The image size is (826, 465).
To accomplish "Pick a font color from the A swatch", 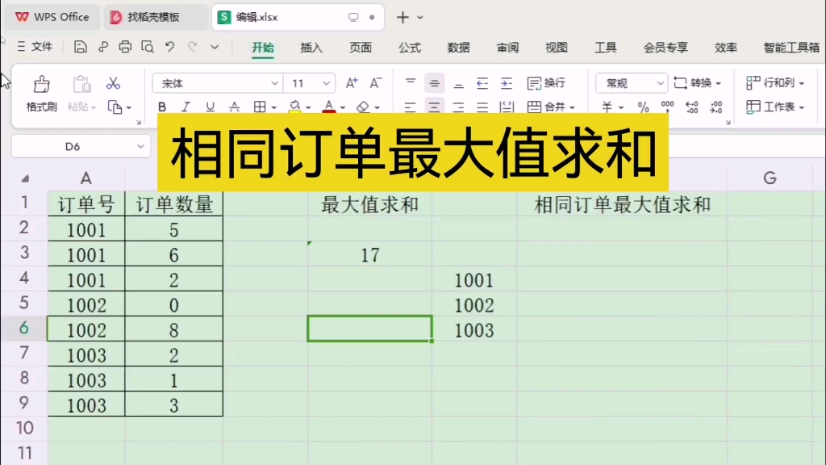I will pos(328,107).
